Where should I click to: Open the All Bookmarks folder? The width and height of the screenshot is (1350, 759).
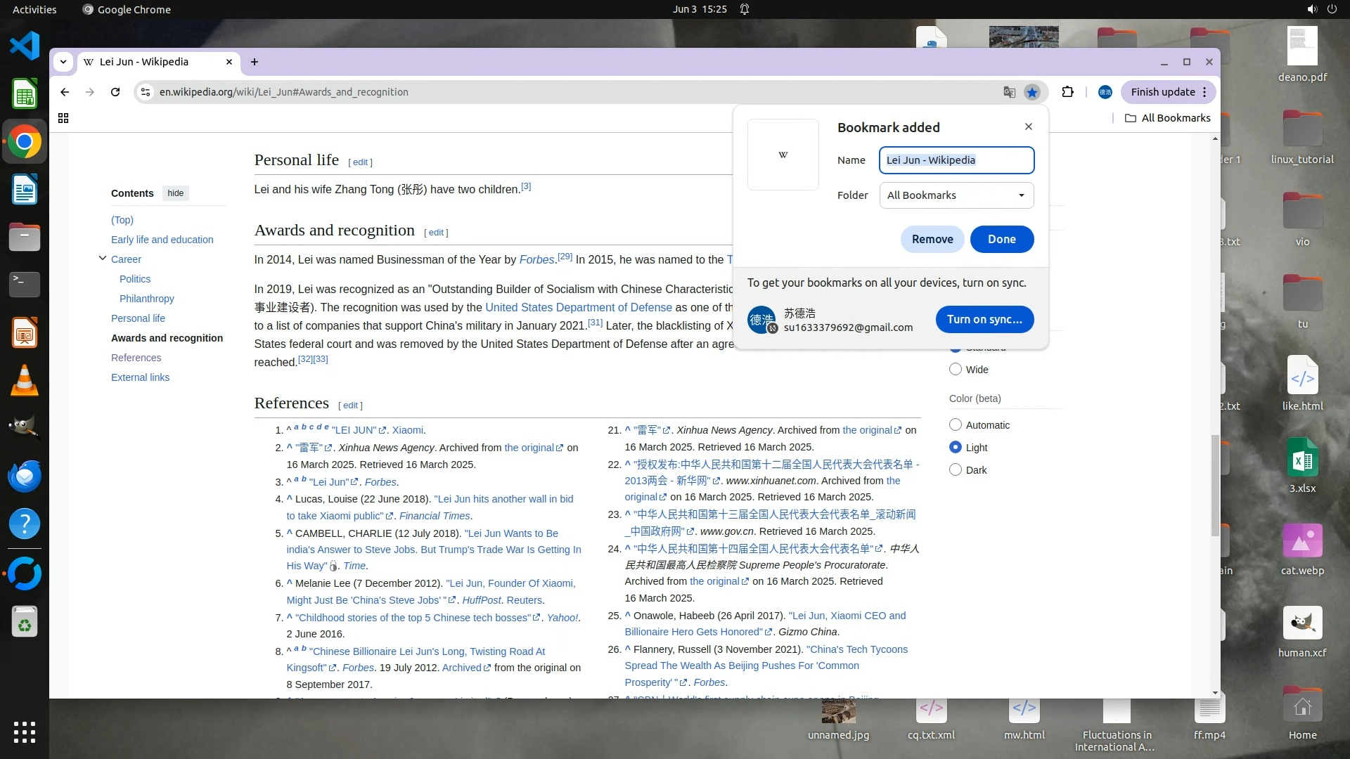click(x=1168, y=118)
